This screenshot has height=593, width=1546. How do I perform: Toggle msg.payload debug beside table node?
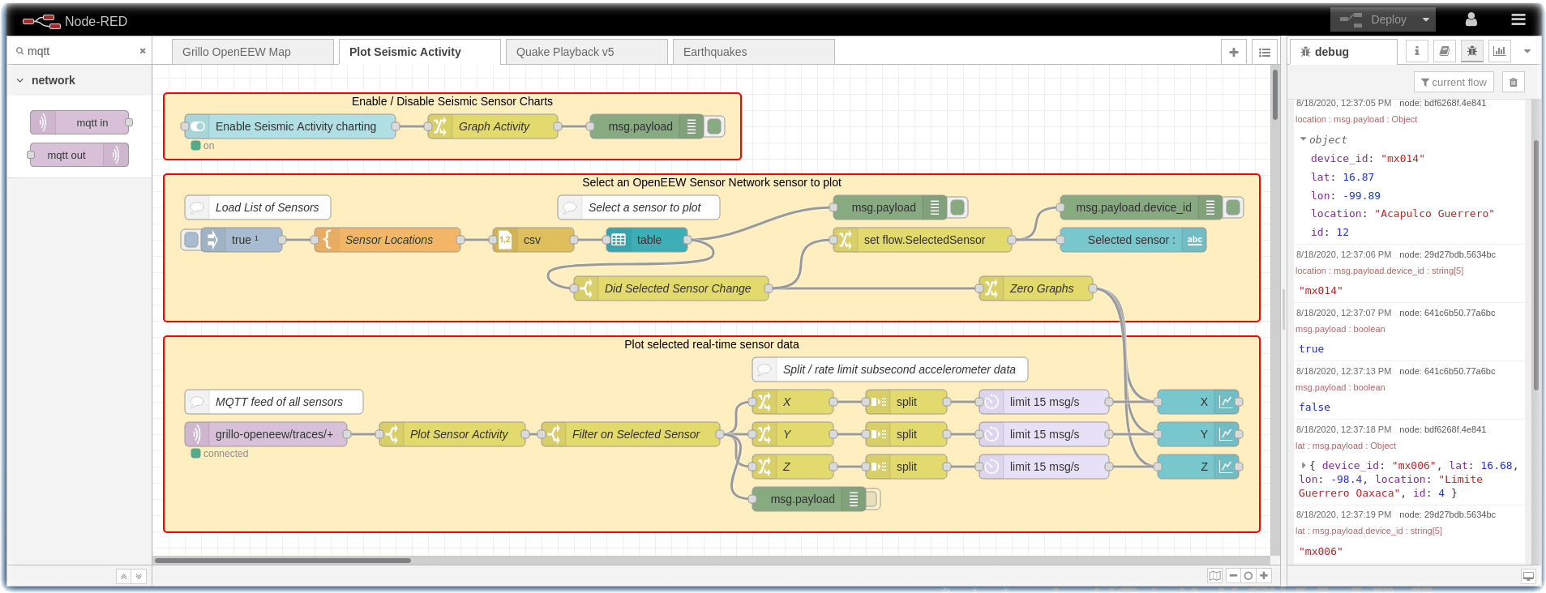(x=957, y=207)
